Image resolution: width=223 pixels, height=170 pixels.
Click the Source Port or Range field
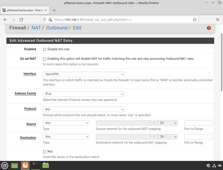coord(198,123)
